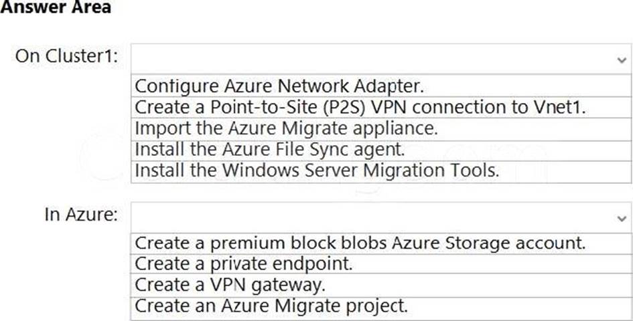Click the "On Cluster1:" label
The width and height of the screenshot is (633, 321).
click(x=67, y=56)
